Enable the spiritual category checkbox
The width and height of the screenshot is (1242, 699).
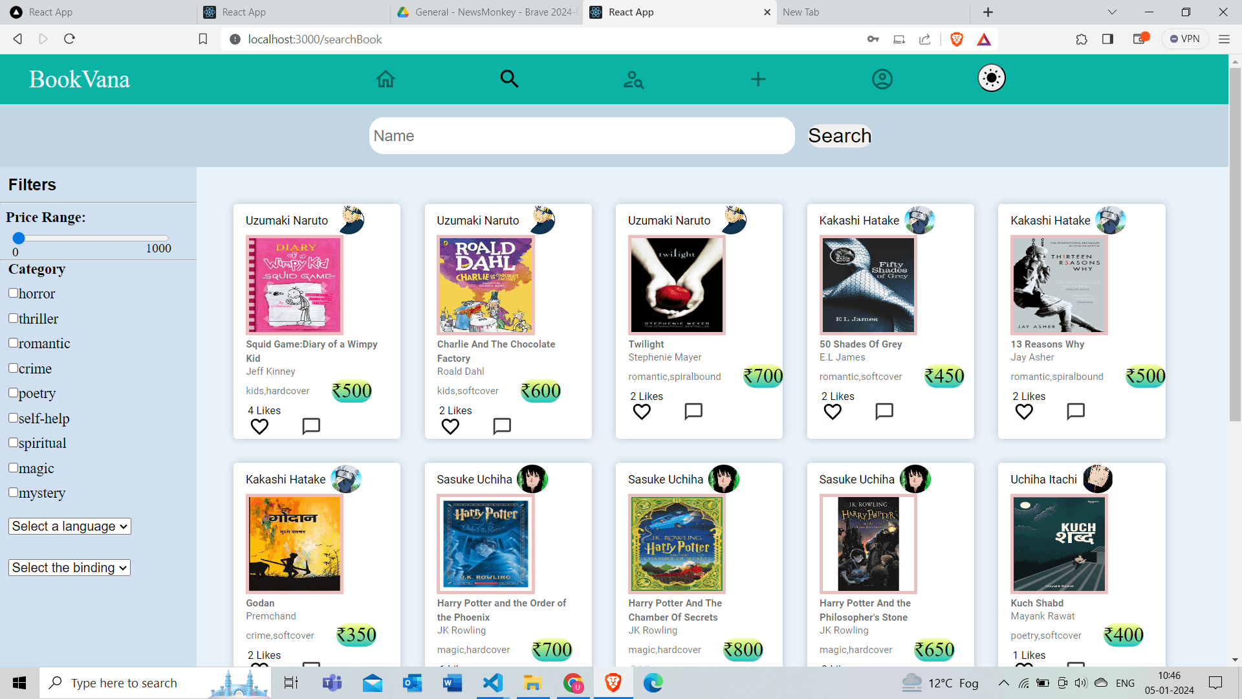pyautogui.click(x=13, y=442)
